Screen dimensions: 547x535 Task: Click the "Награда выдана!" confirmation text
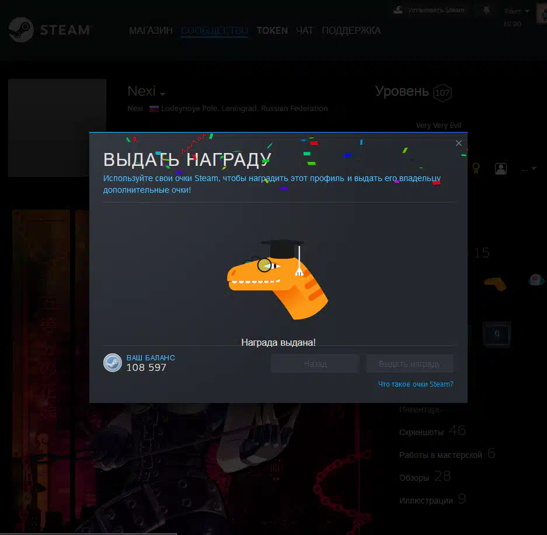click(x=278, y=343)
